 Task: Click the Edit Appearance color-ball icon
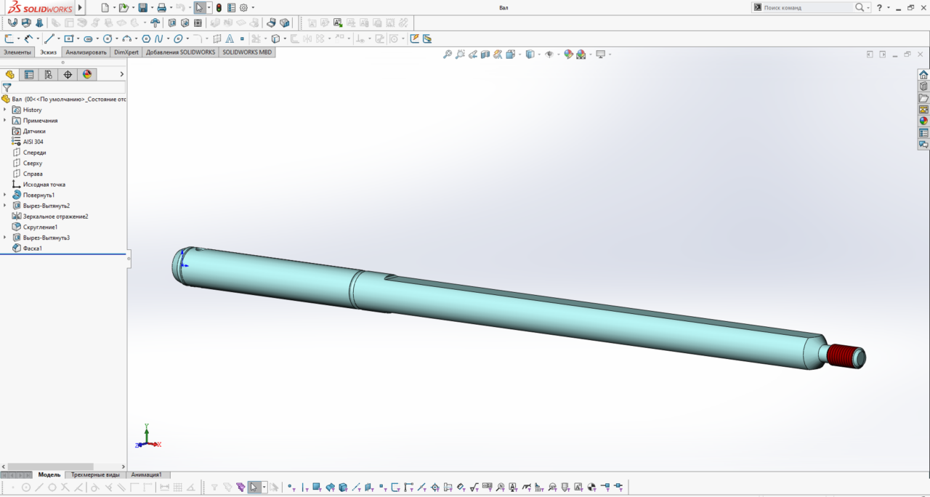(x=568, y=54)
